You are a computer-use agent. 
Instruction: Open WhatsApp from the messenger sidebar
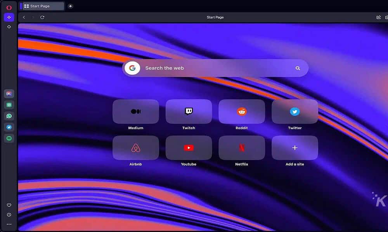[x=9, y=116]
